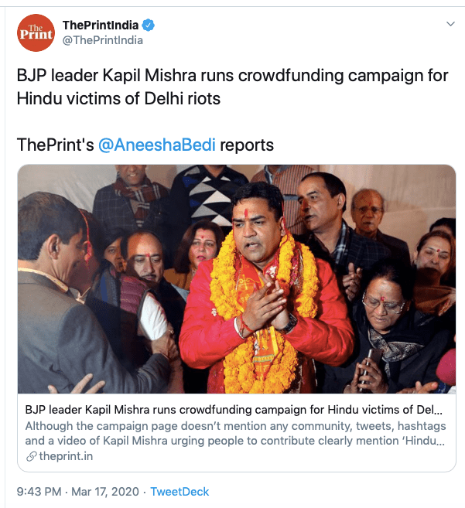Image resolution: width=465 pixels, height=508 pixels.
Task: Click the word "reports" in the tweet
Action: (x=247, y=145)
